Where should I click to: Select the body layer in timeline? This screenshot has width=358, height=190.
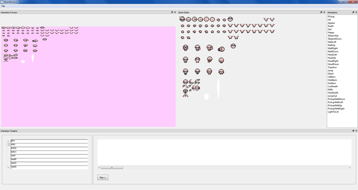49,145
